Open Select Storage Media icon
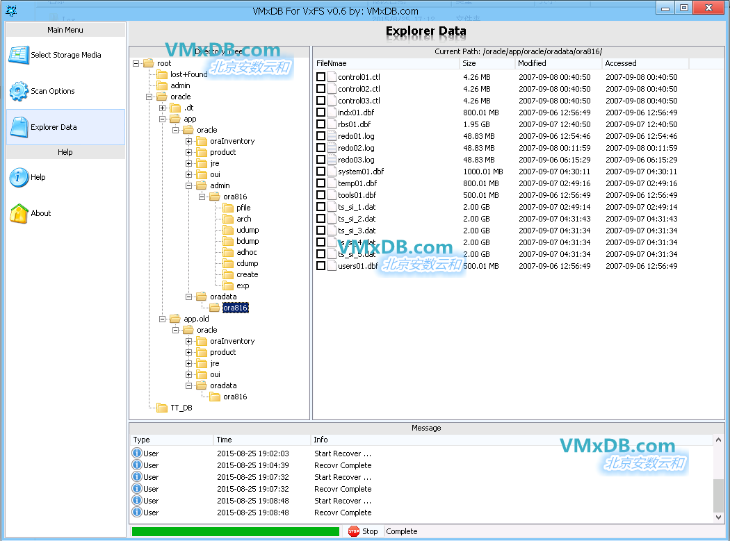 click(x=19, y=55)
